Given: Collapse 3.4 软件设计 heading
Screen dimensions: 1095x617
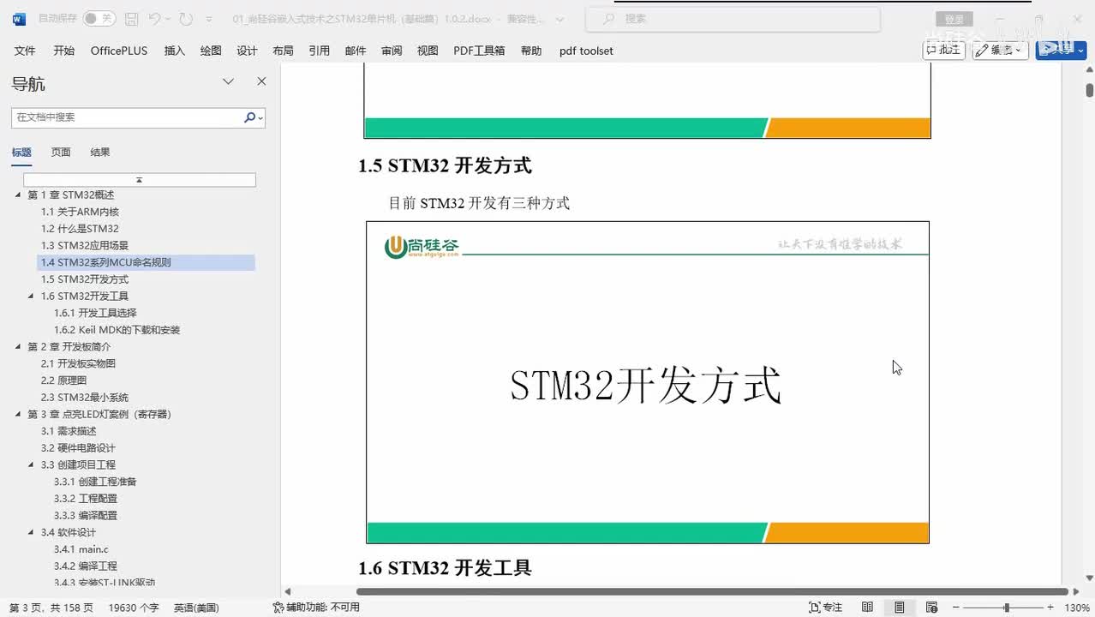Looking at the screenshot, I should 32,532.
